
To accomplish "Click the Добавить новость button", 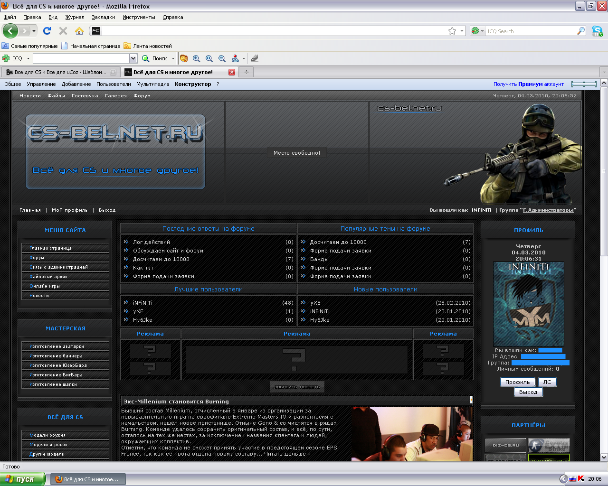I will [297, 387].
